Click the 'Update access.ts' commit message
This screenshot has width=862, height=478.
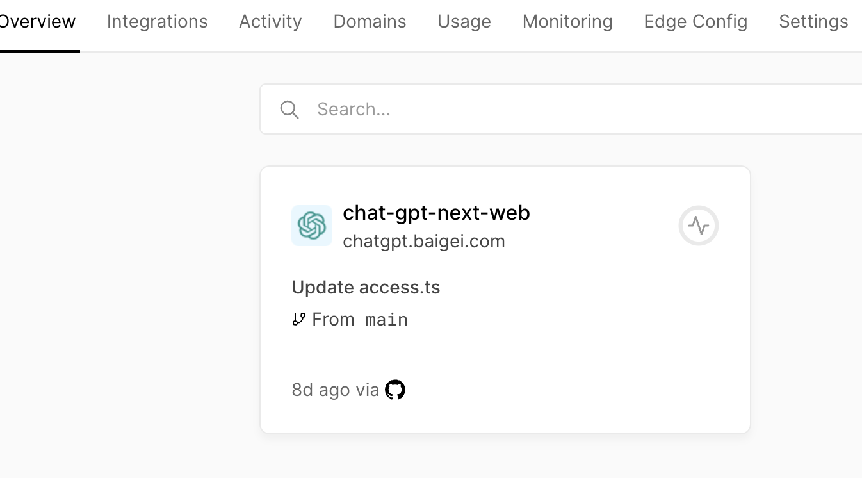[x=366, y=287]
